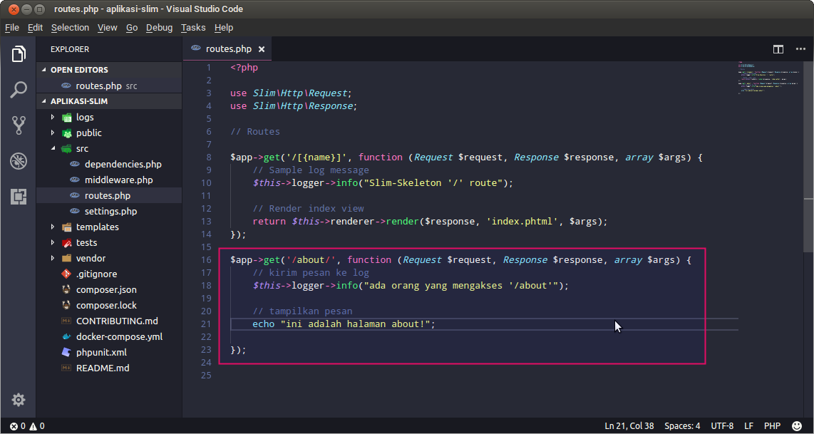The height and width of the screenshot is (434, 814).
Task: Collapse the src folder
Action: (82, 148)
